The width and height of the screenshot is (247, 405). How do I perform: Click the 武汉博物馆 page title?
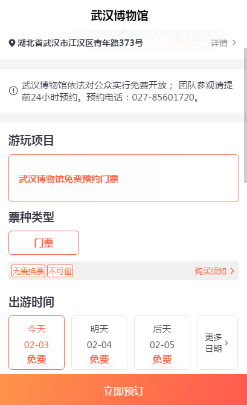(120, 16)
